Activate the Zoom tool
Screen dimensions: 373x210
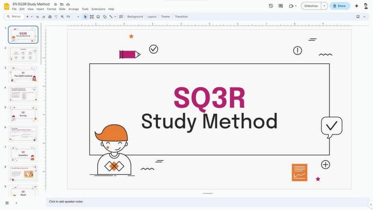(62, 16)
